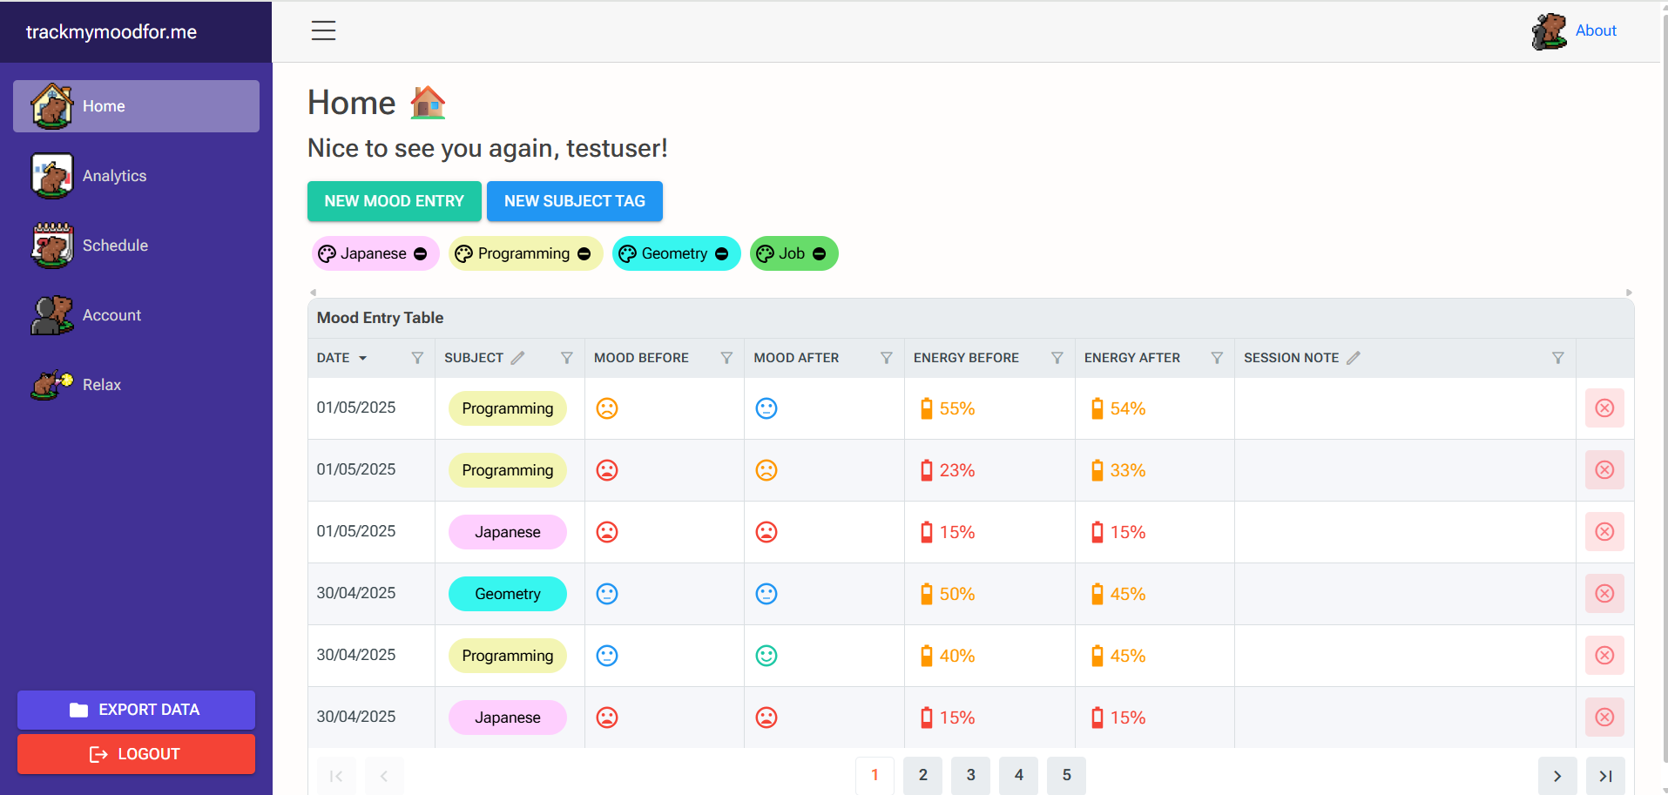Go to next table page arrow

[x=1557, y=776]
